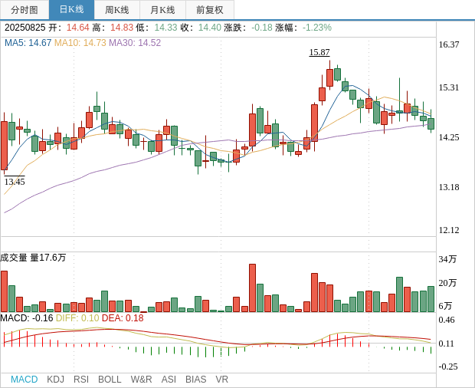The image size is (475, 388).
Task: Click the 20万 volume axis label
Action: pyautogui.click(x=447, y=283)
